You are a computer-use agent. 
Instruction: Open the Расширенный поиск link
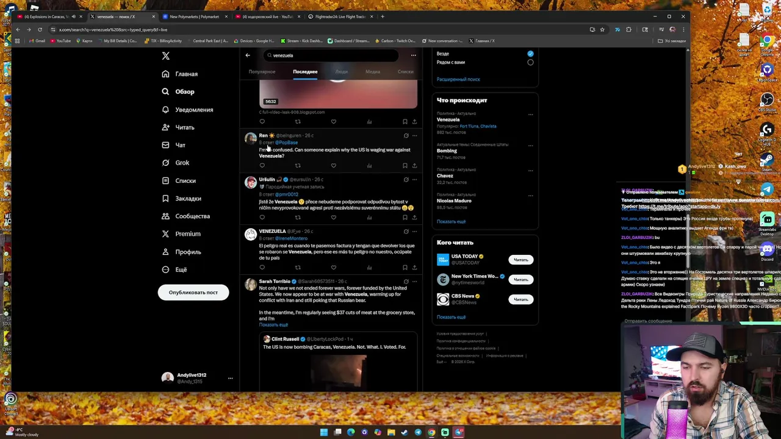[458, 79]
